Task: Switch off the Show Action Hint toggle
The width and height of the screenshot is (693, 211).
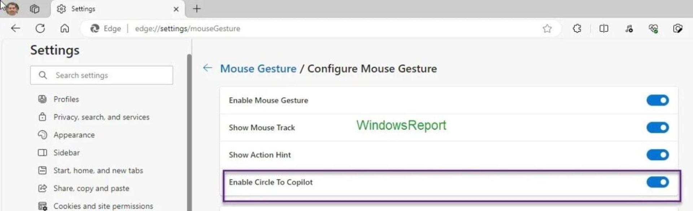Action: click(x=657, y=155)
